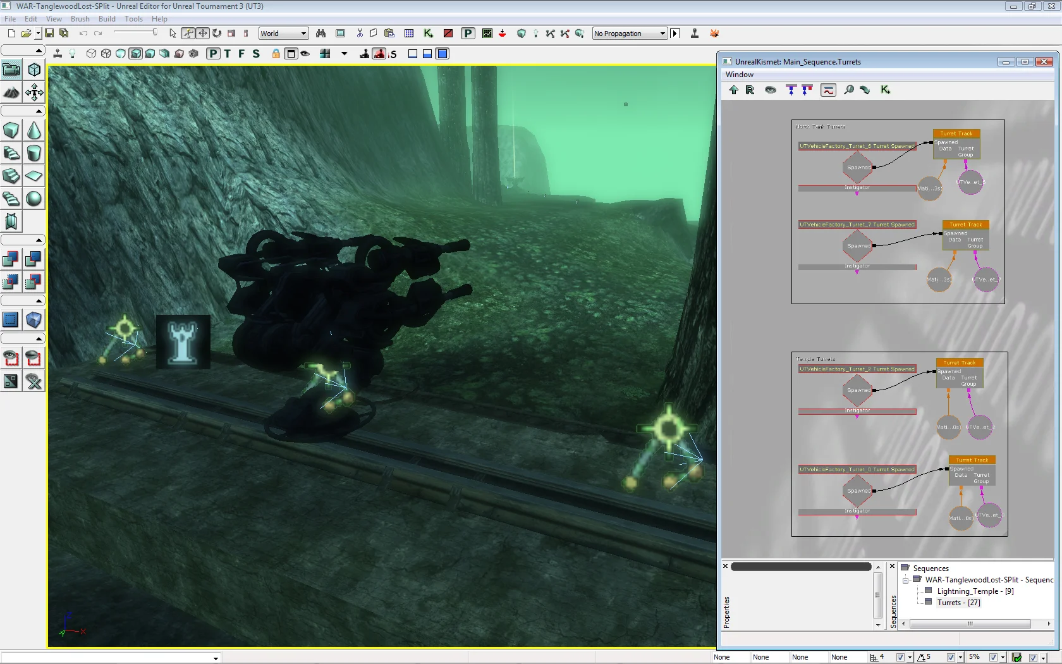The height and width of the screenshot is (664, 1062).
Task: Select Lightning_Temple - [9] sequence
Action: click(975, 591)
